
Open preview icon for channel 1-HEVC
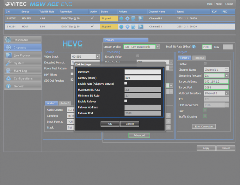coord(141,19)
